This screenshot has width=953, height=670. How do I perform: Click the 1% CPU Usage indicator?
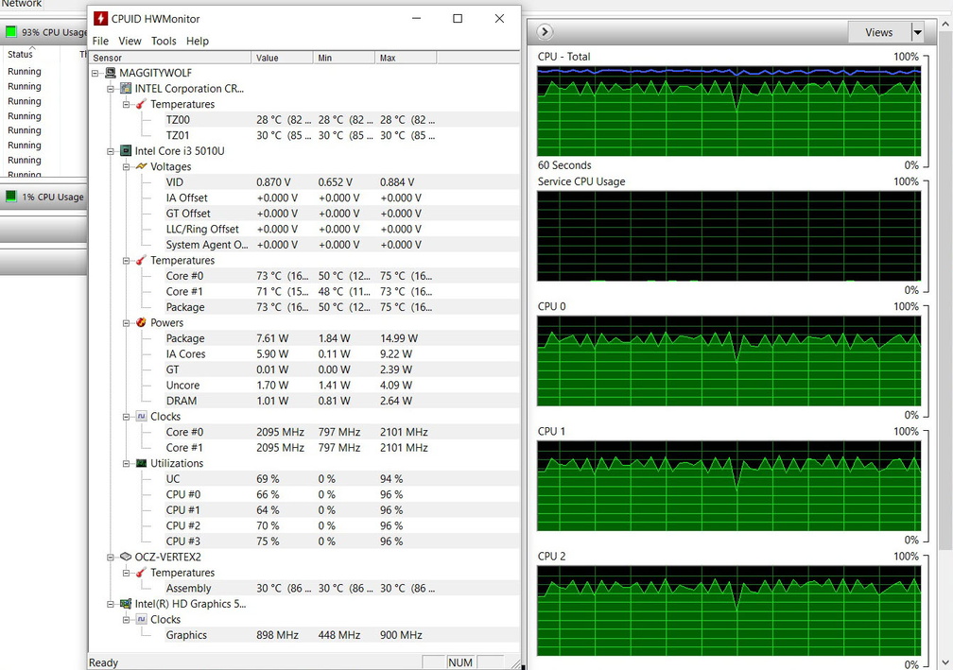click(44, 197)
